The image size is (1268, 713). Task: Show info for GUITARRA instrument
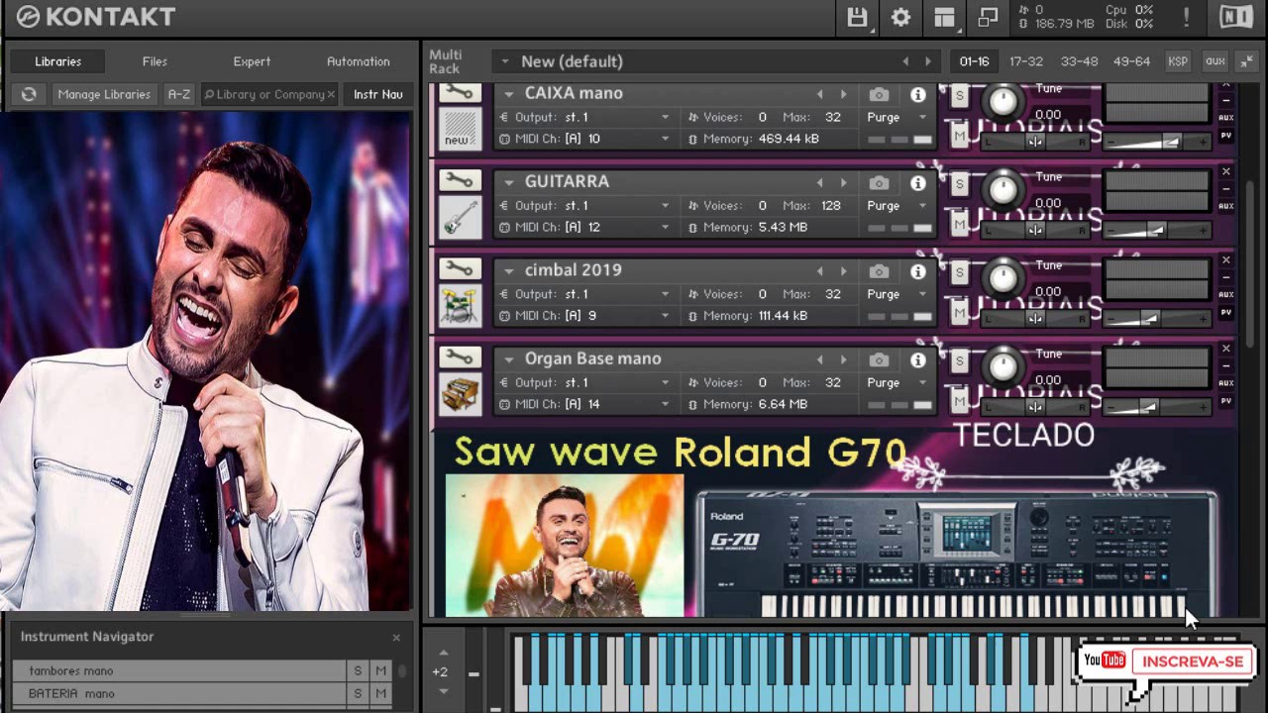coord(918,182)
